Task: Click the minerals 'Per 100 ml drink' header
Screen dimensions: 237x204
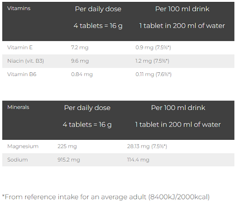Action: [x=178, y=108]
